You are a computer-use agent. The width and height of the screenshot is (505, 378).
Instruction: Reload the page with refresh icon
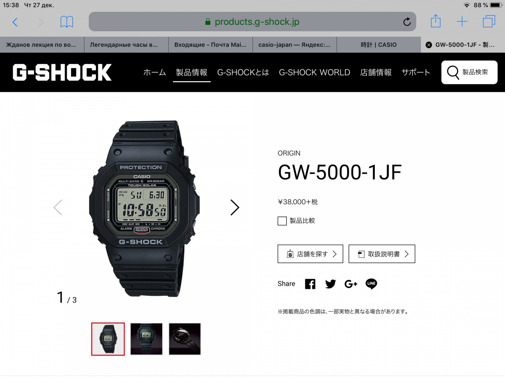(407, 22)
